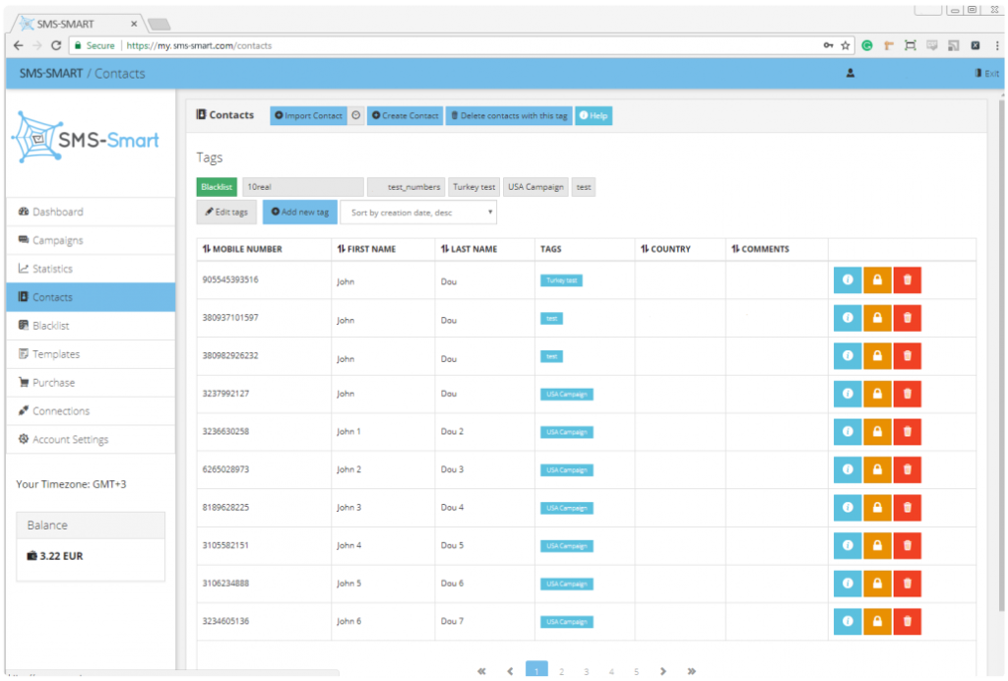Sort table by Country column
This screenshot has width=1008, height=681.
(665, 249)
